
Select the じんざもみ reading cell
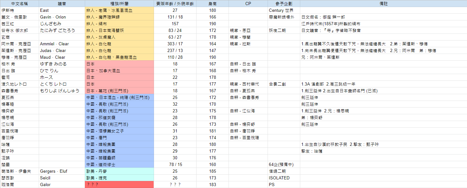tap(62, 24)
